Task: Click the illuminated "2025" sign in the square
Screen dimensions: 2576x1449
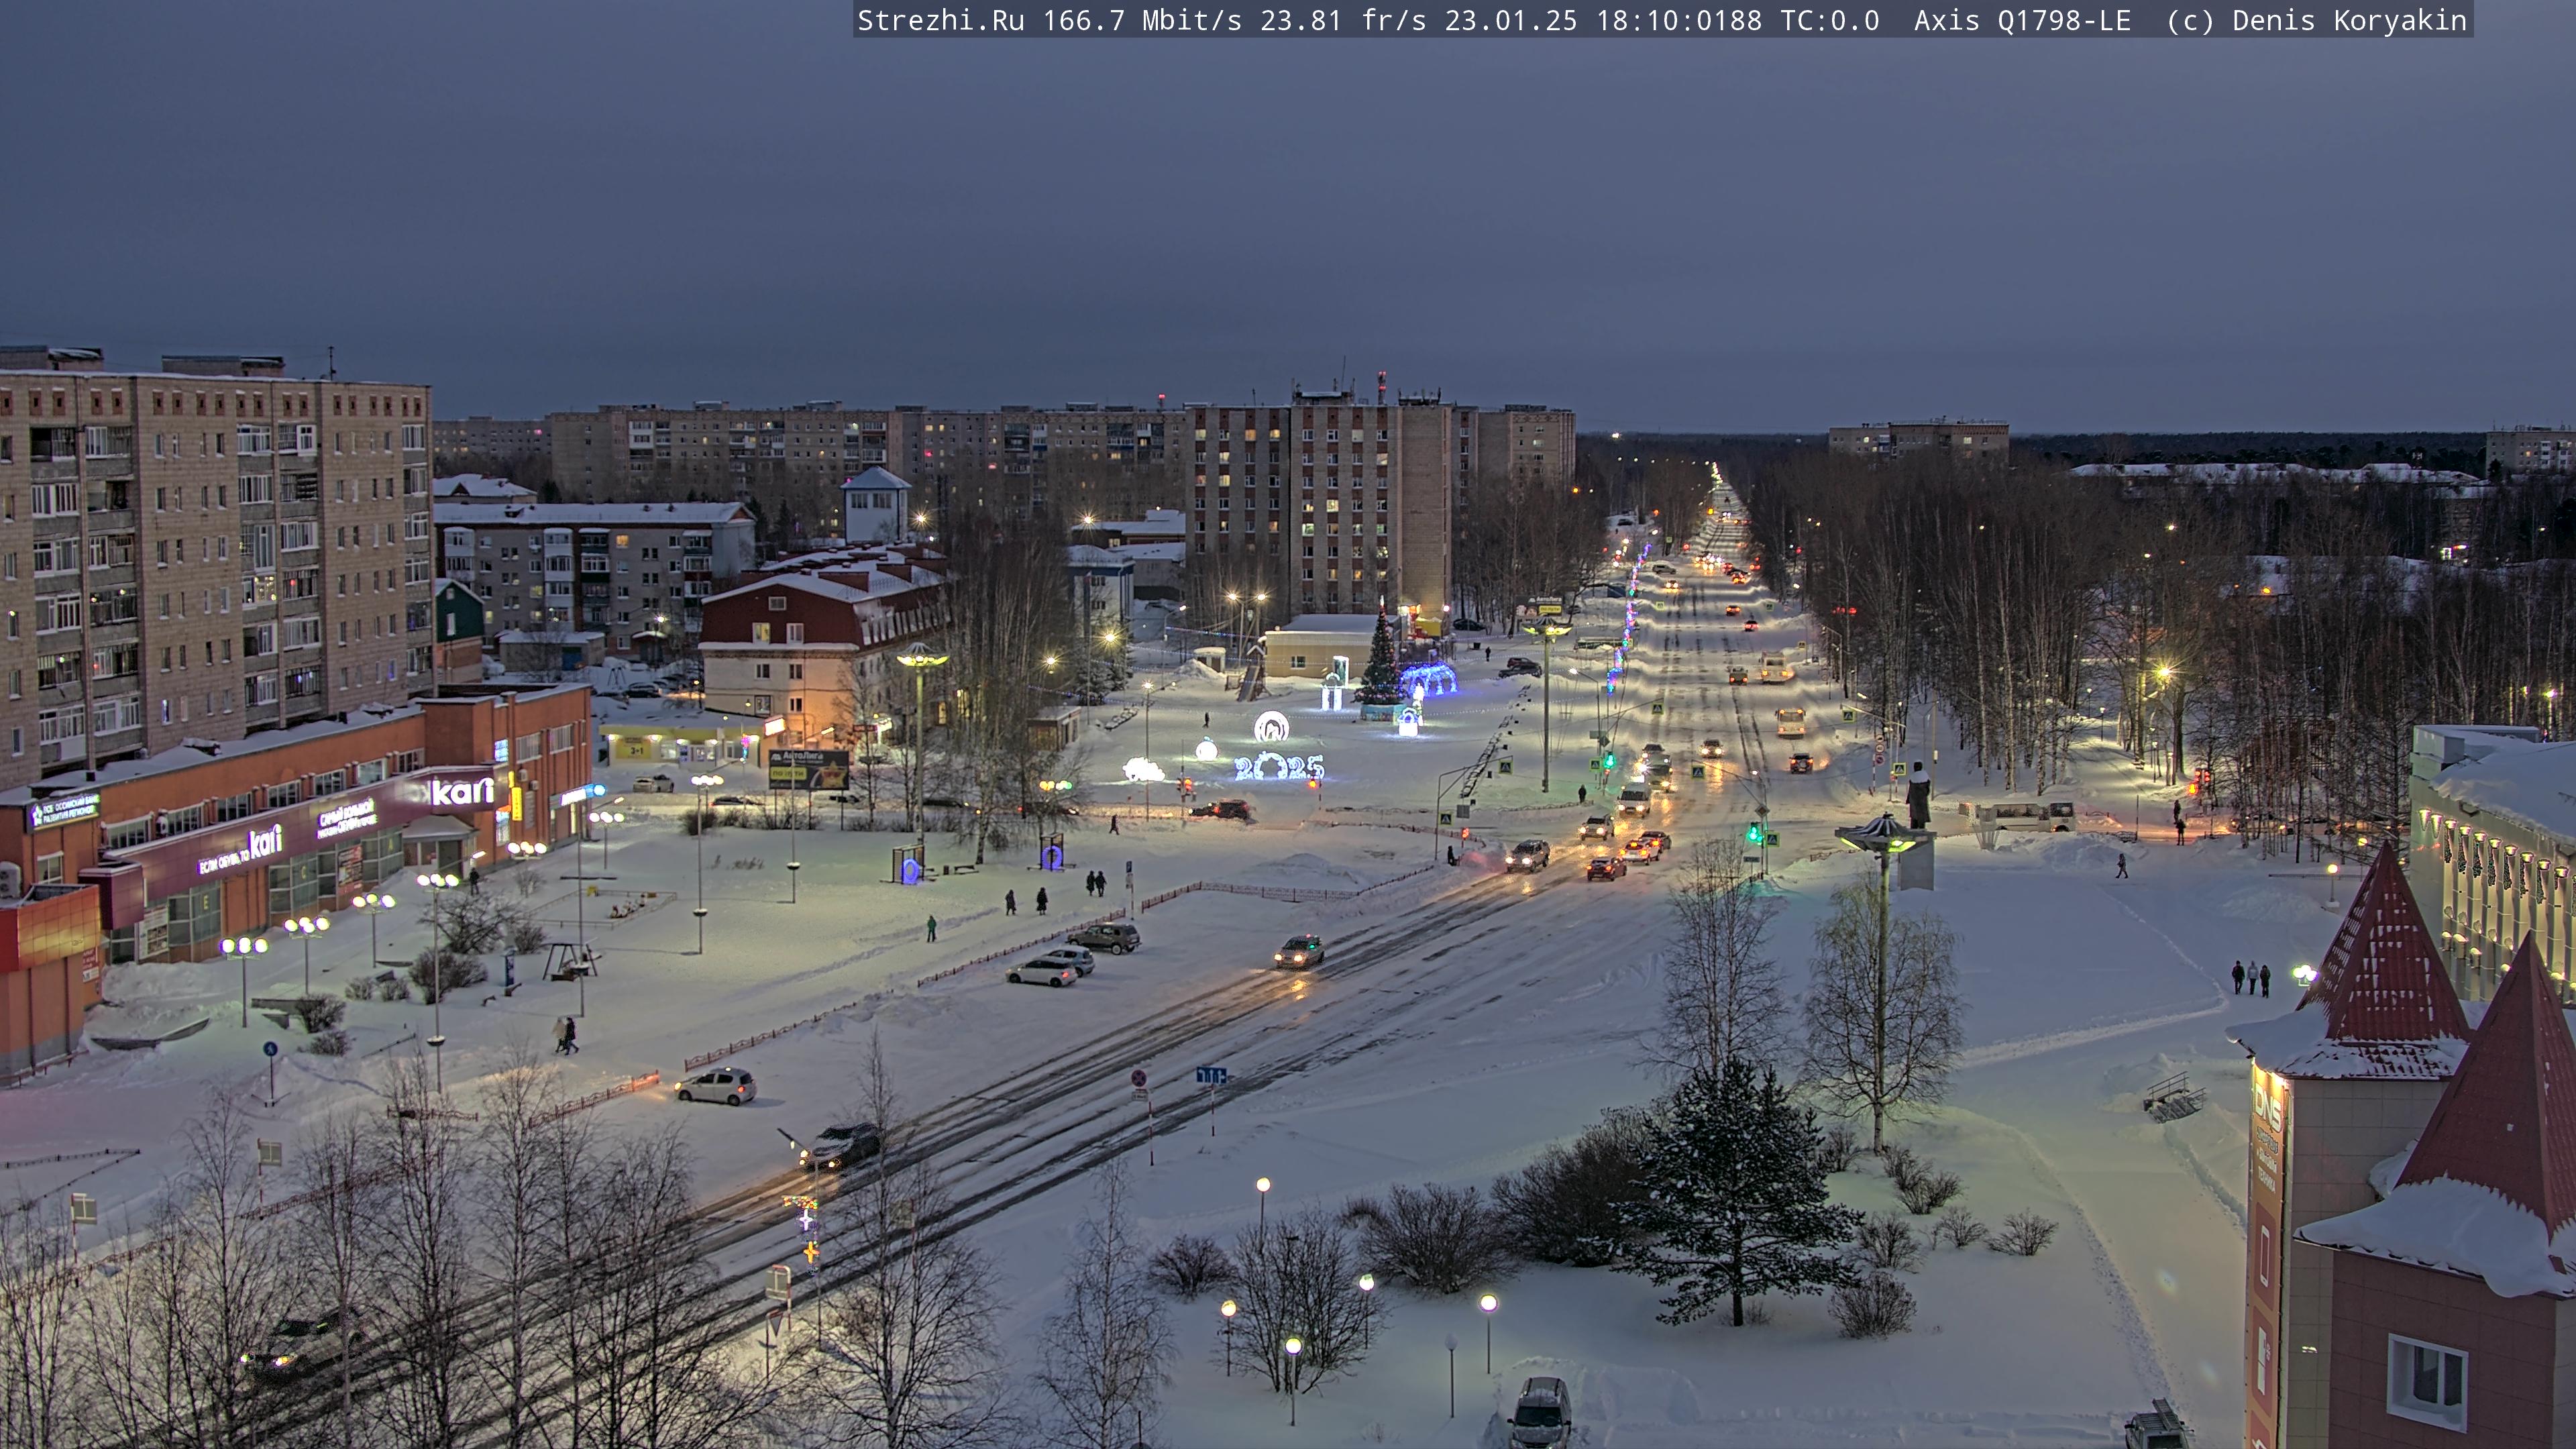Action: (1279, 767)
